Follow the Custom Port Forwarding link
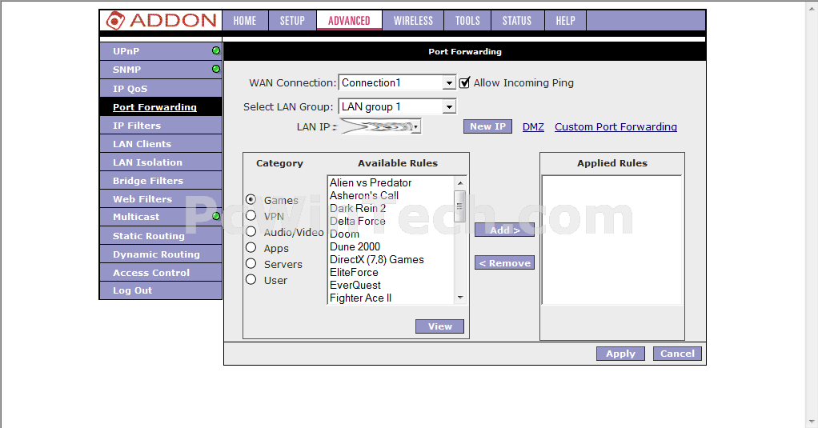 tap(616, 126)
